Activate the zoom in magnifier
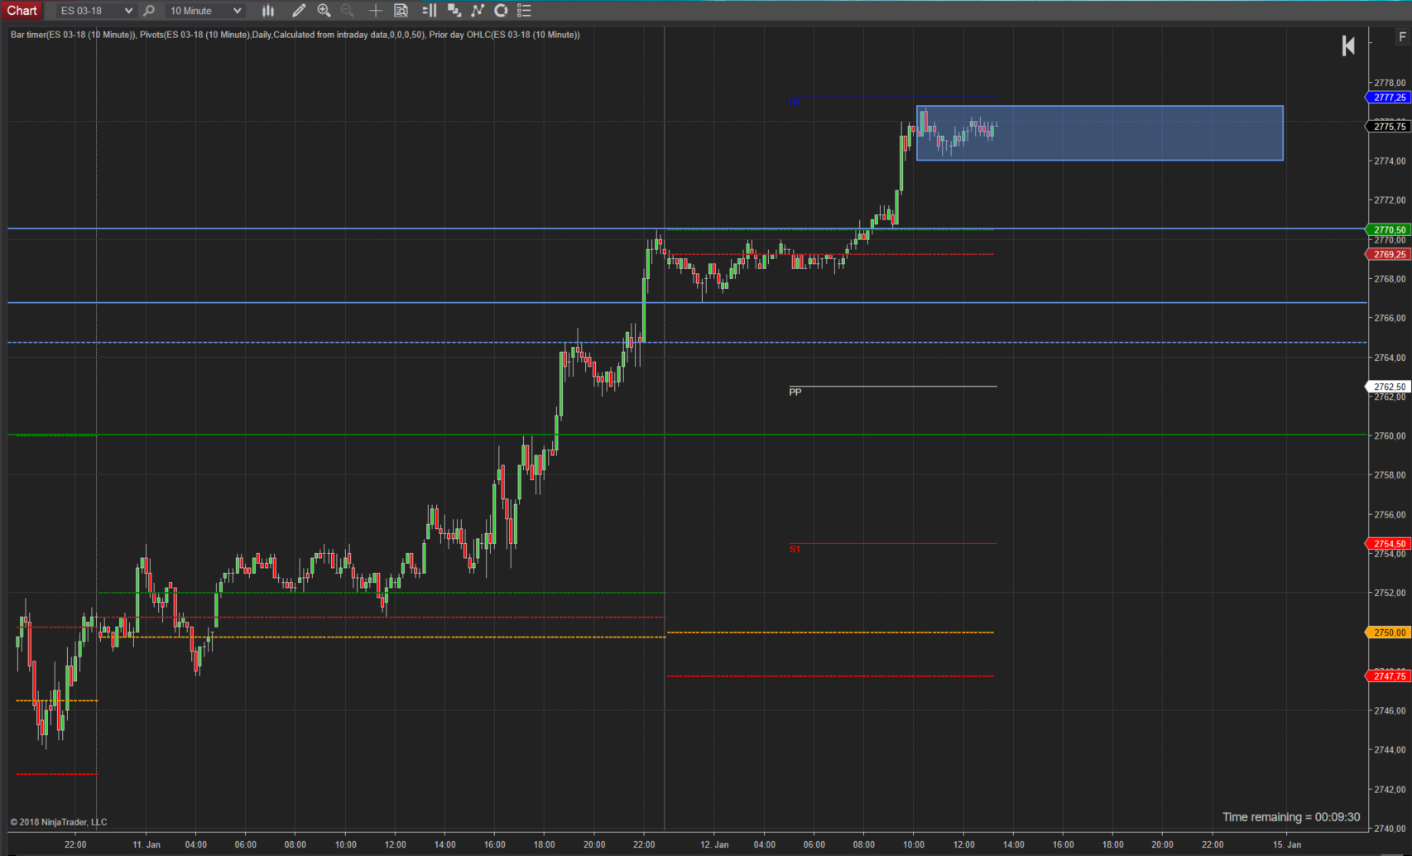Screen dimensions: 1412x856 point(324,11)
